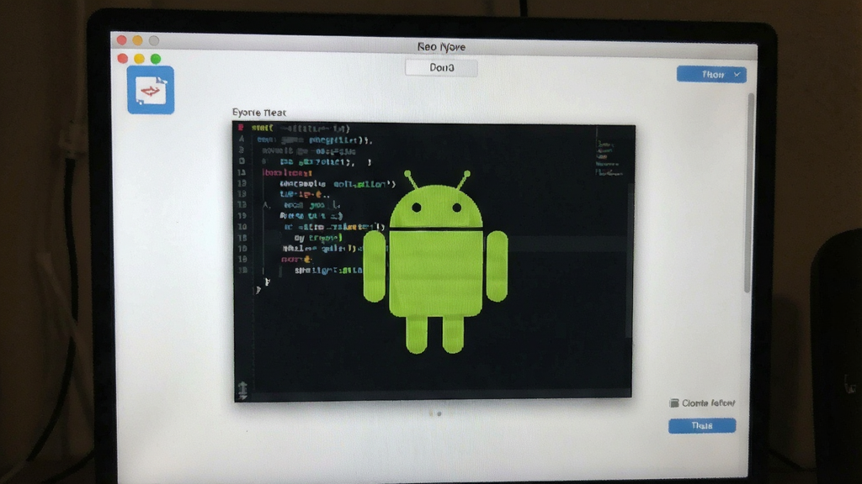Click the dark code editor preview image

click(434, 262)
